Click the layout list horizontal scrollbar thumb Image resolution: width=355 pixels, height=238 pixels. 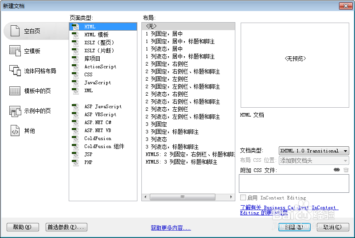(x=183, y=197)
